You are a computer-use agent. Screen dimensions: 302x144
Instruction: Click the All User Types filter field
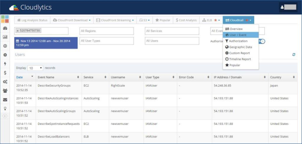point(107,41)
